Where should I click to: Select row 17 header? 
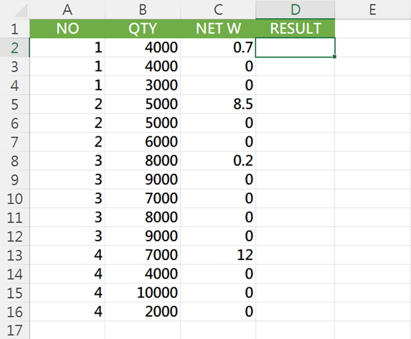tap(14, 330)
